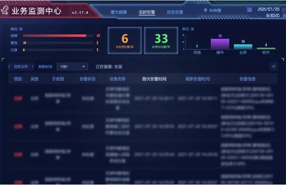Click the green 软件 chart bar
Viewport: 286px width, 185px height.
tap(266, 48)
